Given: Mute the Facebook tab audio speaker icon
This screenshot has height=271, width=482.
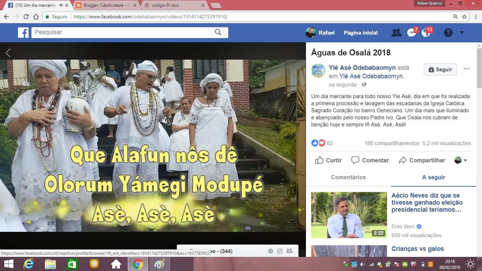Looking at the screenshot, I should pos(61,5).
